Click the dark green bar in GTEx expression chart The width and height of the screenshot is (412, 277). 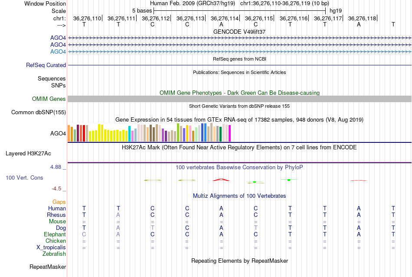220,134
